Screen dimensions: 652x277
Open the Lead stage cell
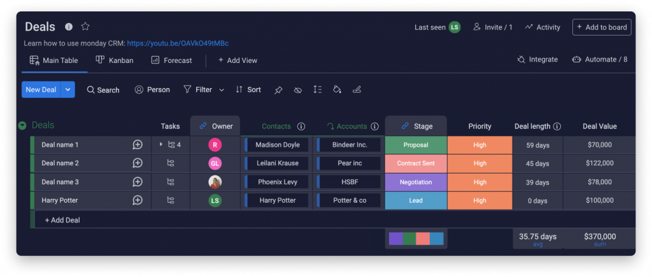pos(416,200)
